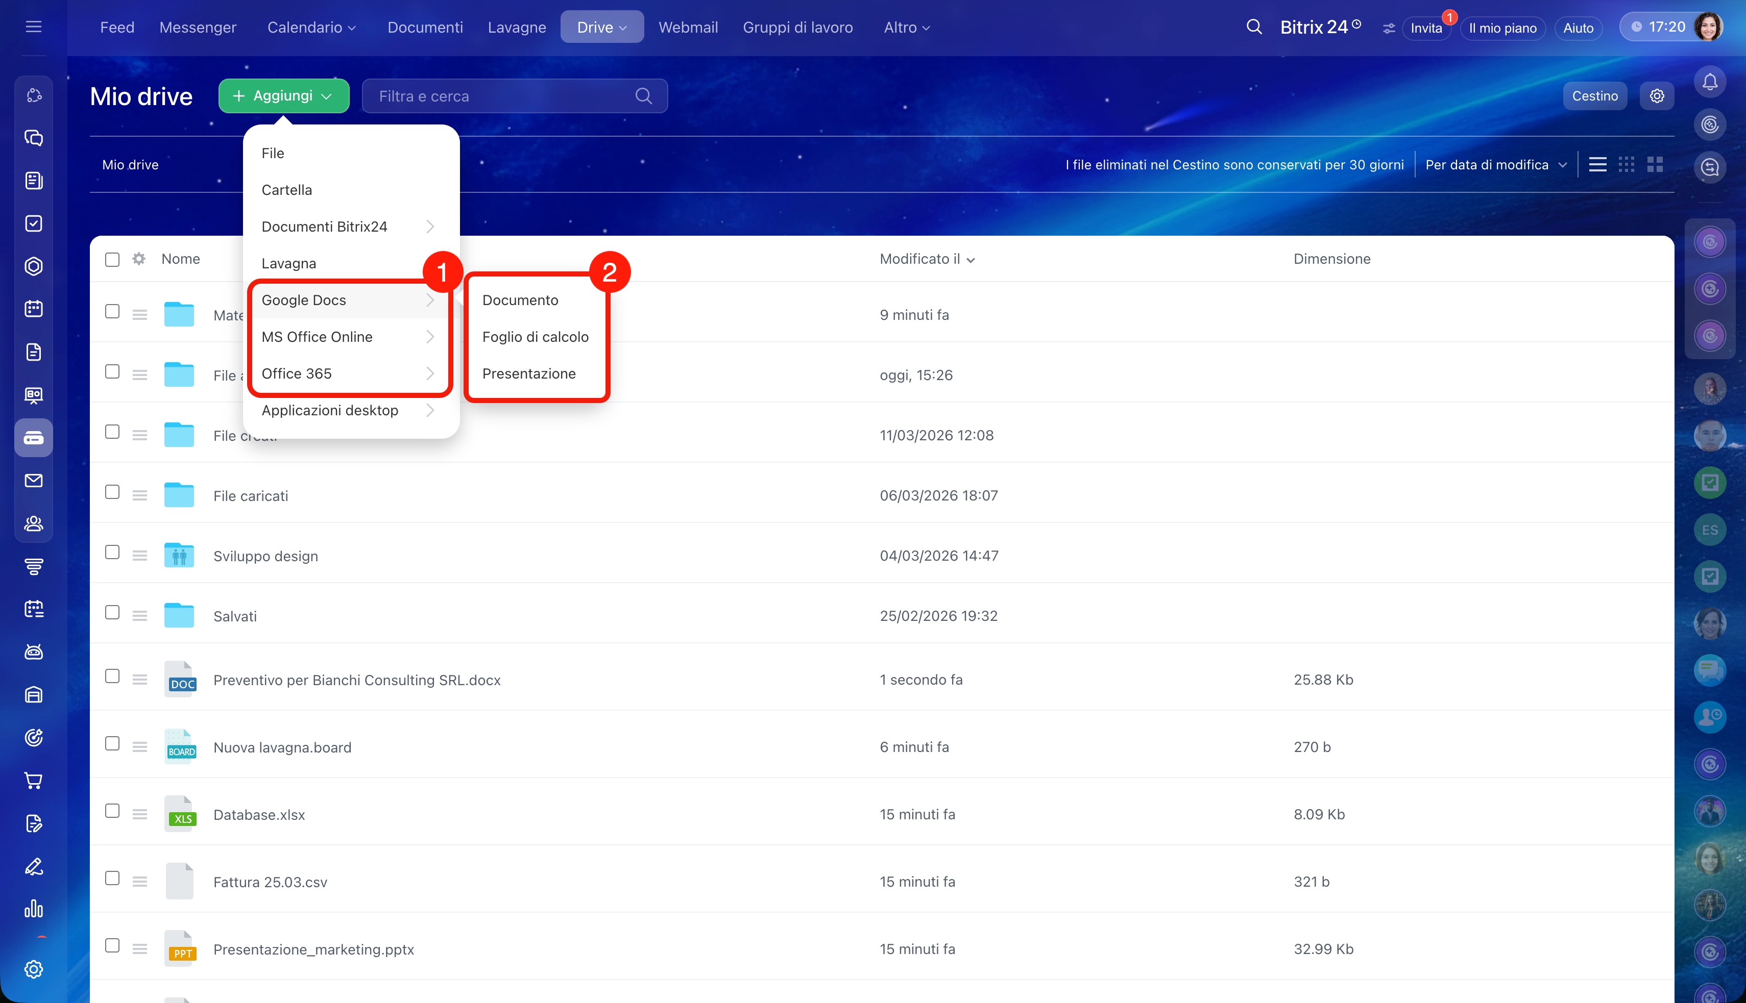The image size is (1746, 1003).
Task: Open the notifications bell icon
Action: (1709, 82)
